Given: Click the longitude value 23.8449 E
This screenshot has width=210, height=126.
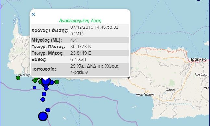Looking at the screenshot, I should click(x=80, y=53).
